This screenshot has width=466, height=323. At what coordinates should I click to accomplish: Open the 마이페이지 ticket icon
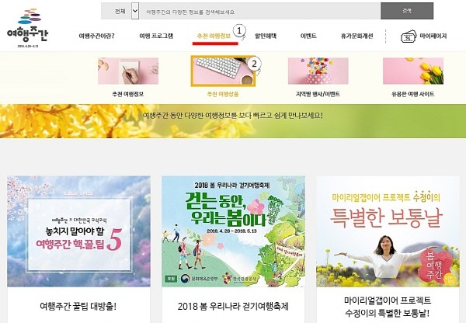click(x=409, y=36)
